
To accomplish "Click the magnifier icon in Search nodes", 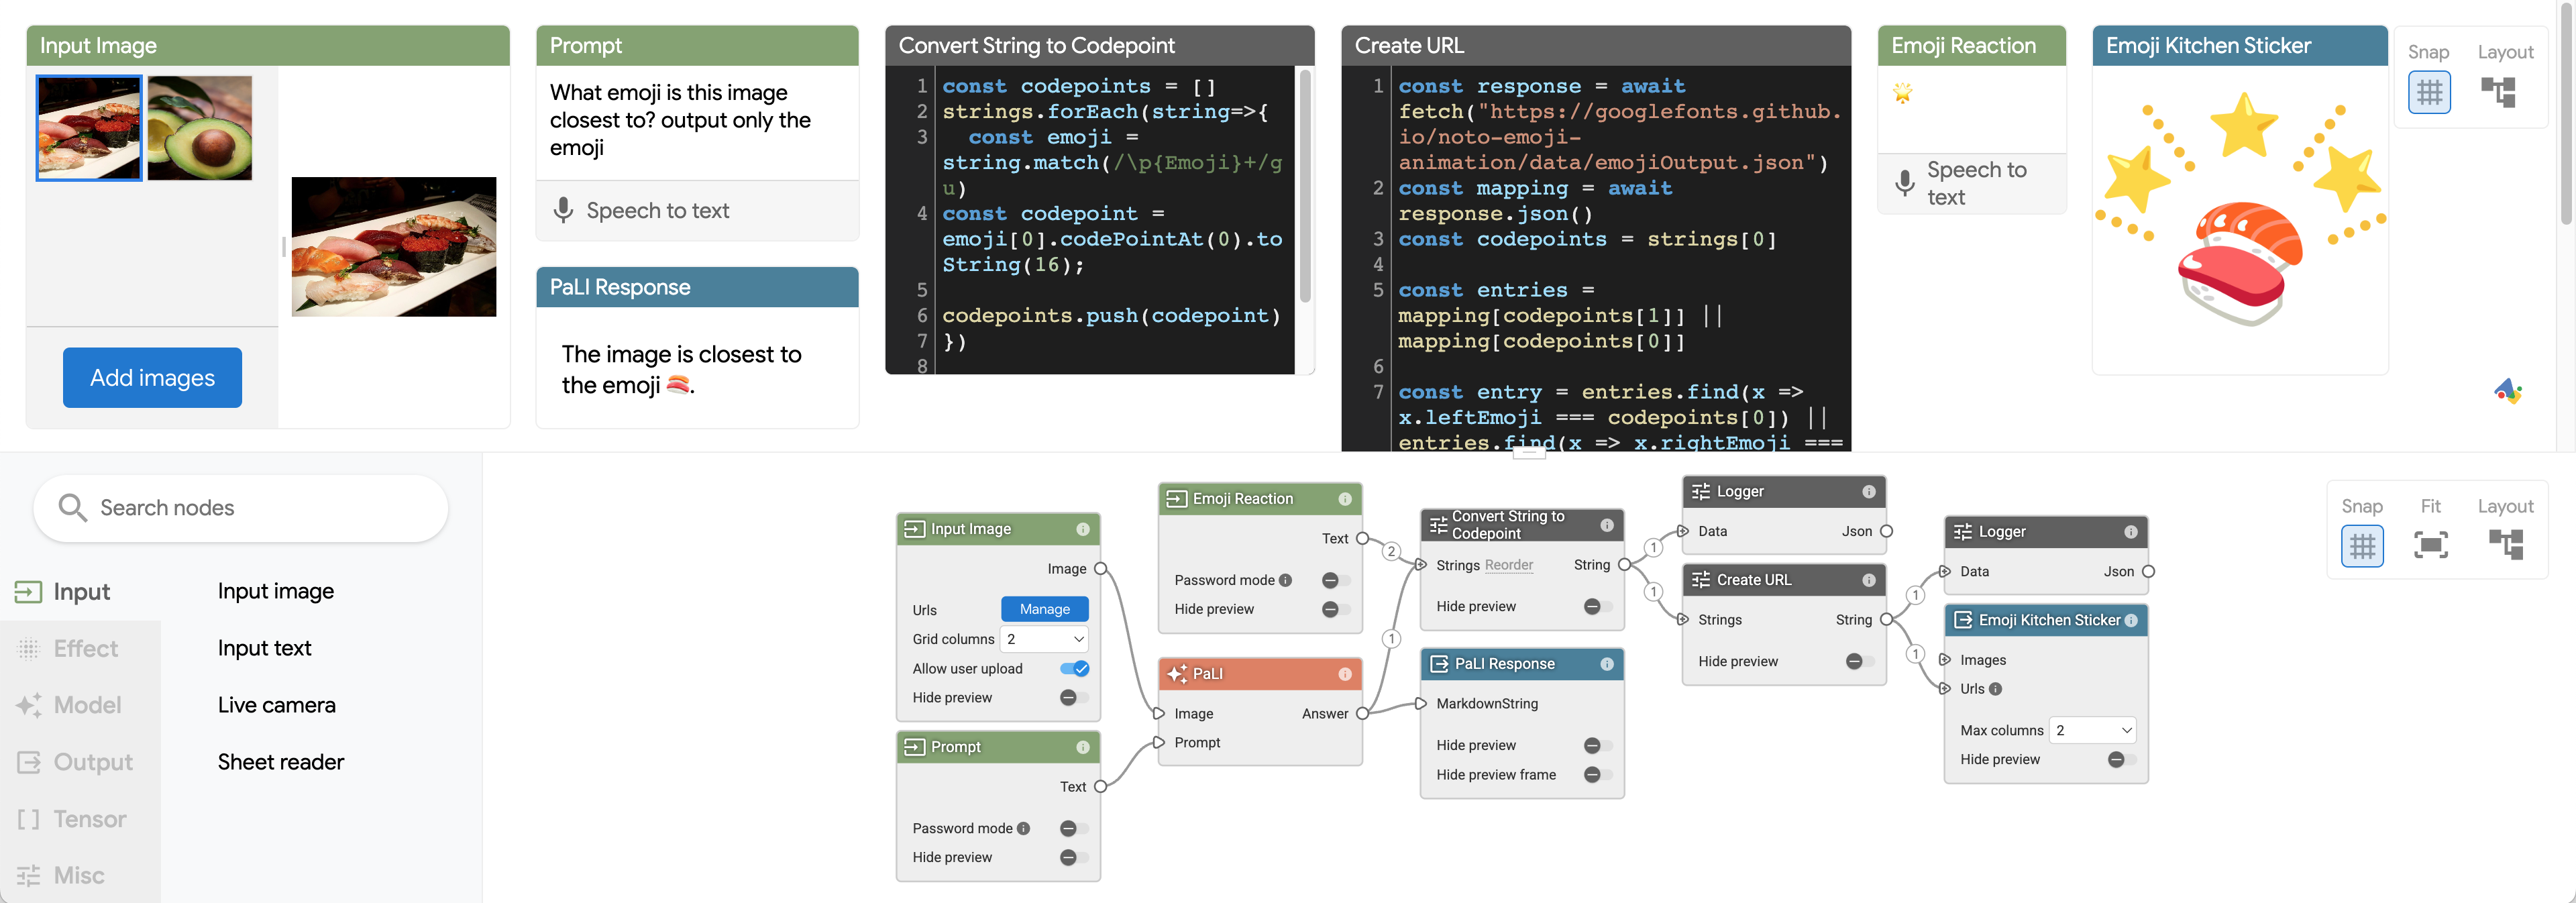I will tap(71, 507).
